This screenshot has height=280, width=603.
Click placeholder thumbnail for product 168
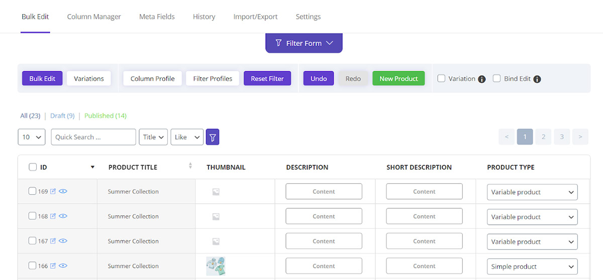(x=216, y=217)
